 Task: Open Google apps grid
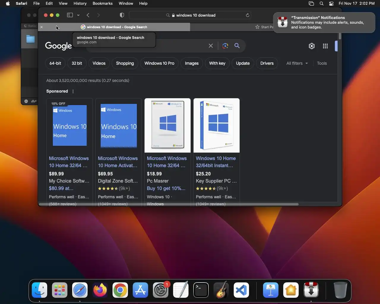[325, 46]
